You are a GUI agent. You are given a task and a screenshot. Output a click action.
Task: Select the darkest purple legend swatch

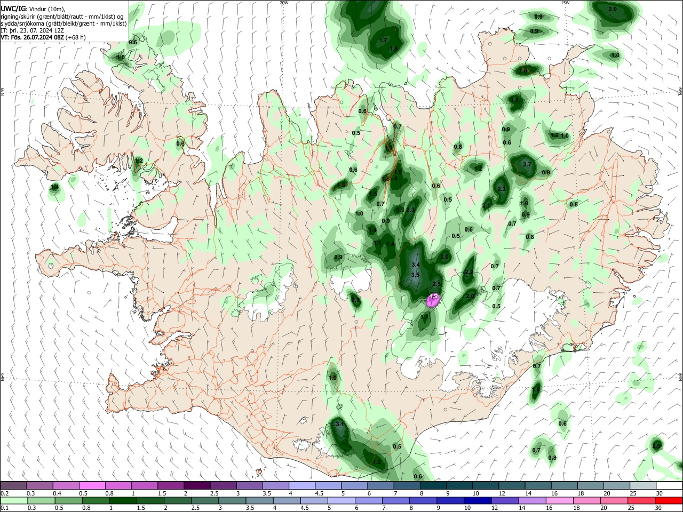click(x=197, y=486)
